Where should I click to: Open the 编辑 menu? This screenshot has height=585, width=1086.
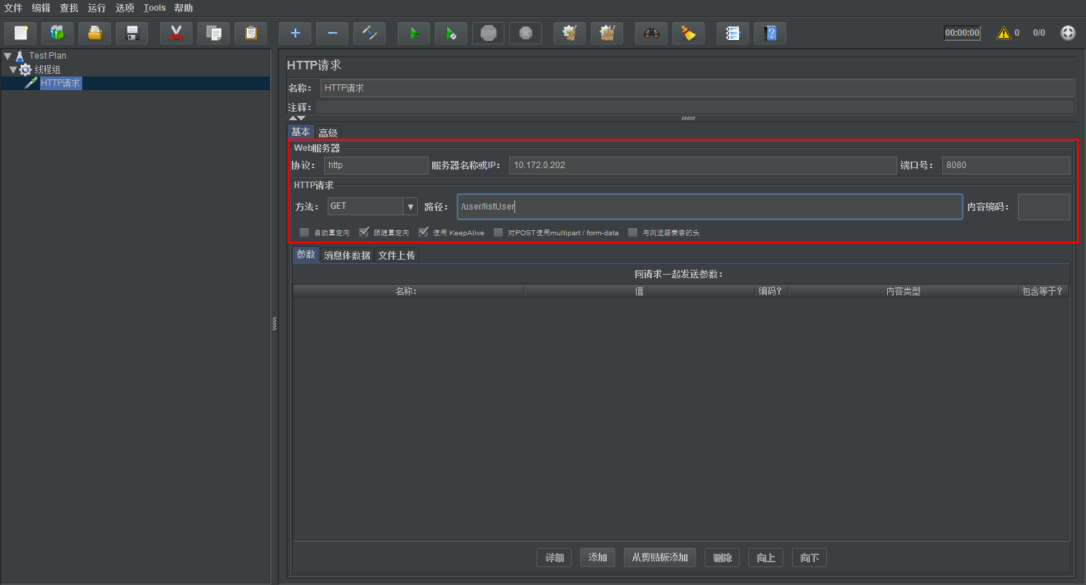point(41,8)
